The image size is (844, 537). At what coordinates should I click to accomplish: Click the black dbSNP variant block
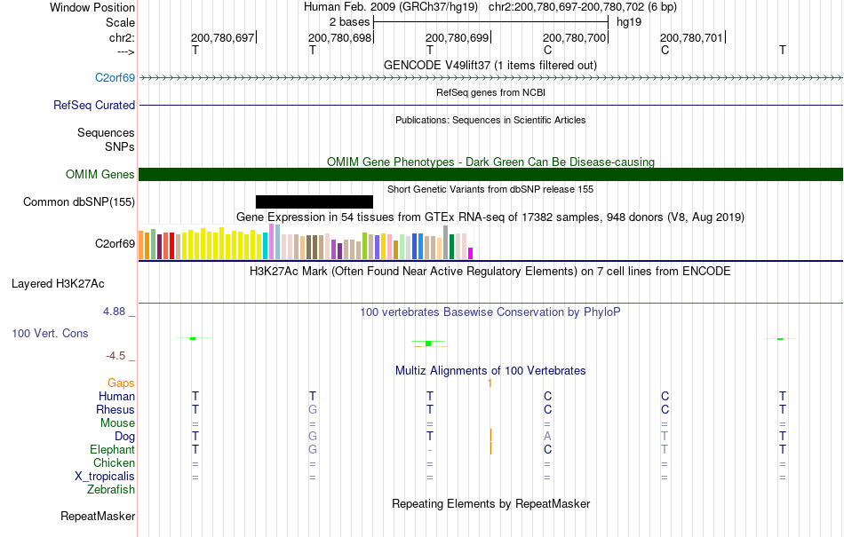315,201
